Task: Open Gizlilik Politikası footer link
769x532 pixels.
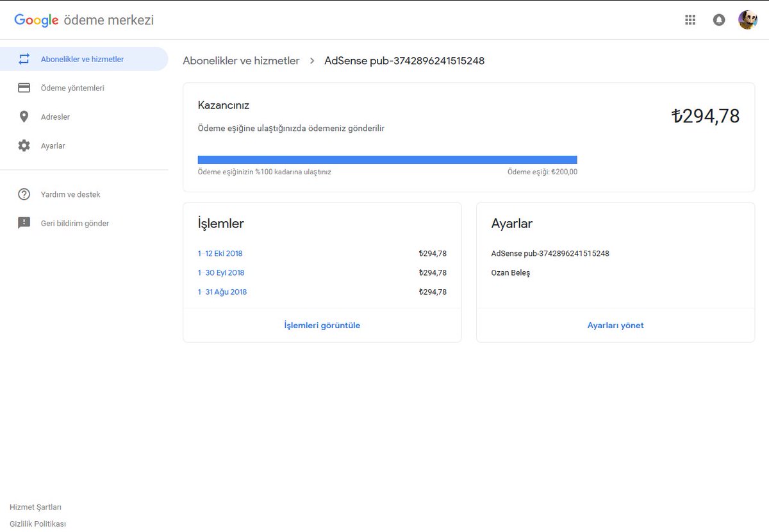Action: pyautogui.click(x=38, y=524)
